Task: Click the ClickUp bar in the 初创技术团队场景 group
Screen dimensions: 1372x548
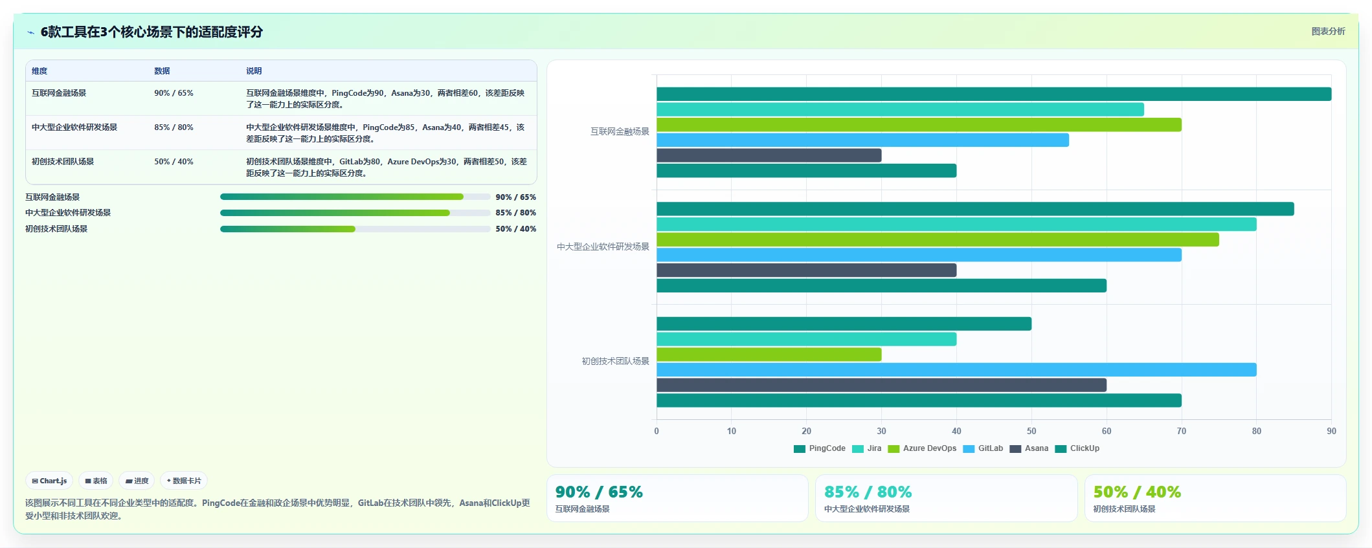Action: tap(919, 400)
